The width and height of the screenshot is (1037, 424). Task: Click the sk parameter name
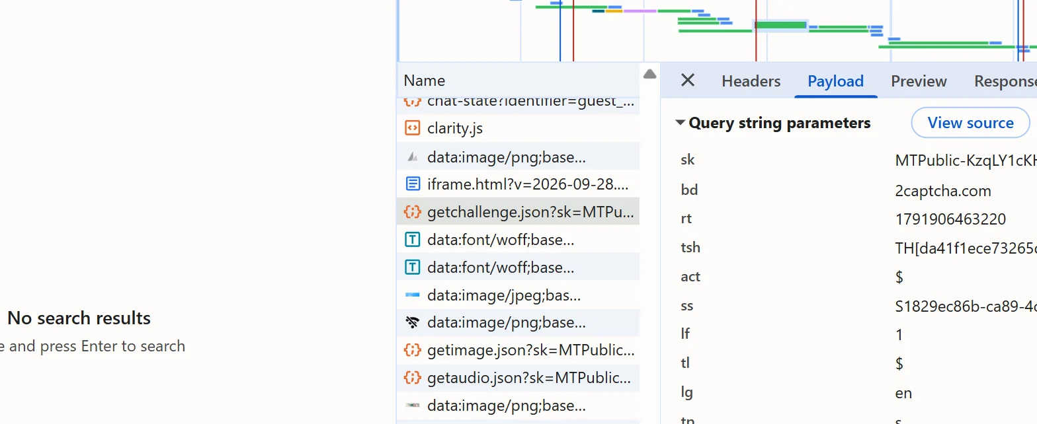tap(688, 160)
